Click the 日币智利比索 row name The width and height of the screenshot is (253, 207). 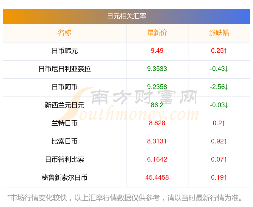(x=65, y=159)
